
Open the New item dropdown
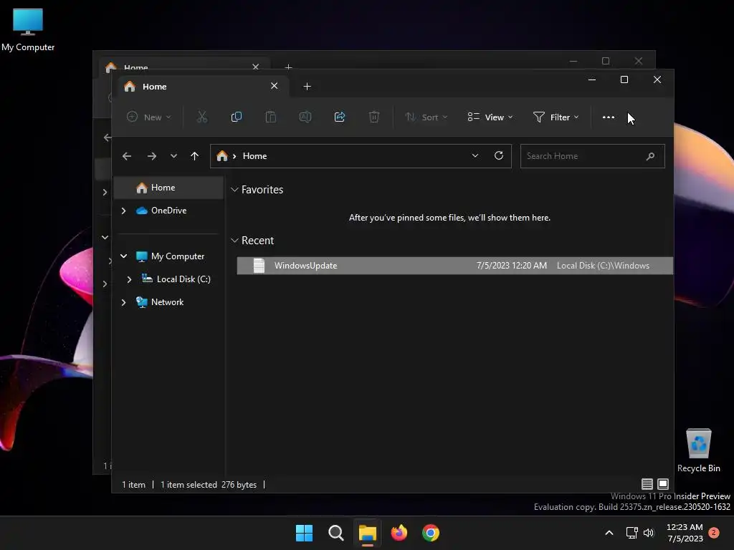(x=149, y=117)
